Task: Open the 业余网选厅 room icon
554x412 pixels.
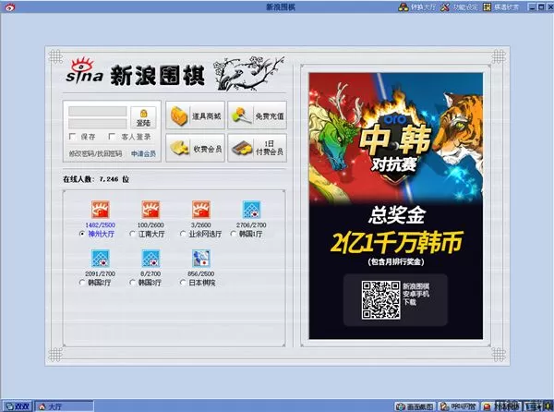Action: [x=201, y=210]
